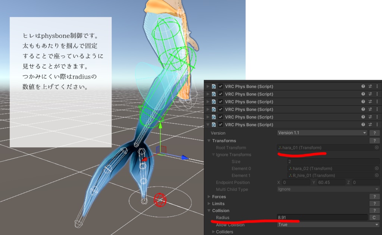The height and width of the screenshot is (235, 382).
Task: Grab the green Y-axis gizmo arrow
Action: click(160, 126)
